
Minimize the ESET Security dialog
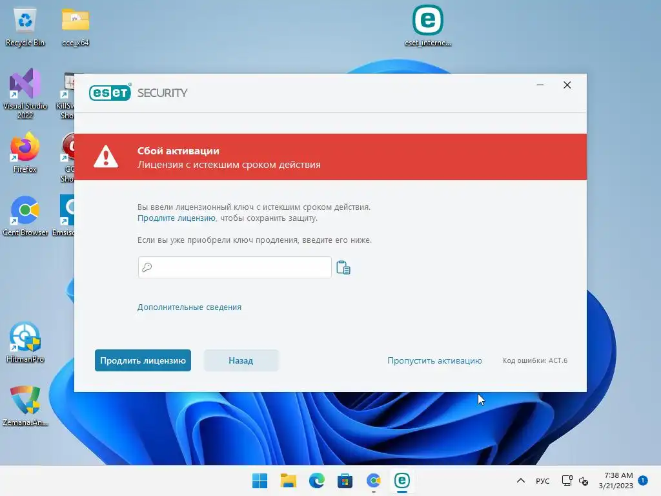(540, 85)
